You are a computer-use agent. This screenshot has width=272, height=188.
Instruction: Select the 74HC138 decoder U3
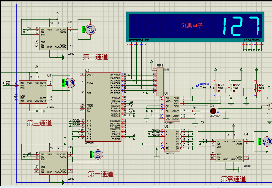(172, 139)
